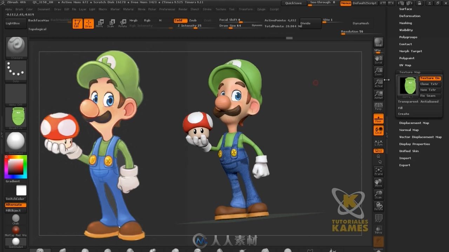Open the Dots stroke selector

pyautogui.click(x=16, y=71)
